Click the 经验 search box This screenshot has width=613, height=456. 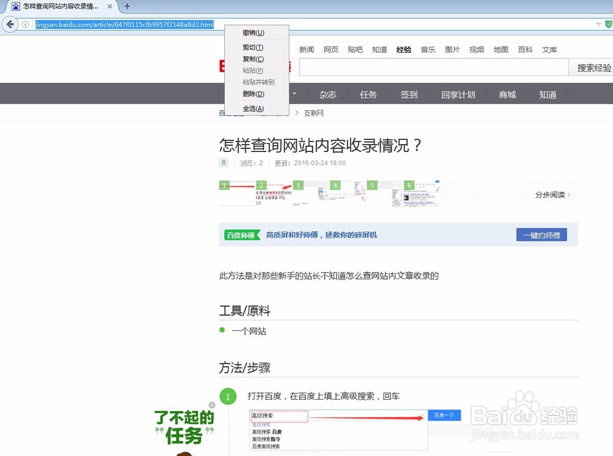point(433,67)
